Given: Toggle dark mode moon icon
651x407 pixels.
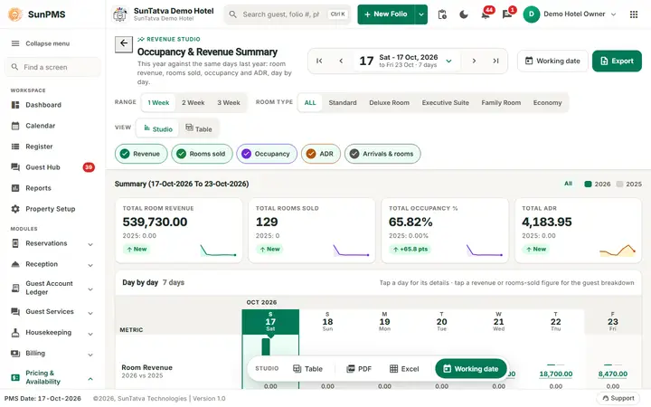Looking at the screenshot, I should coord(464,14).
